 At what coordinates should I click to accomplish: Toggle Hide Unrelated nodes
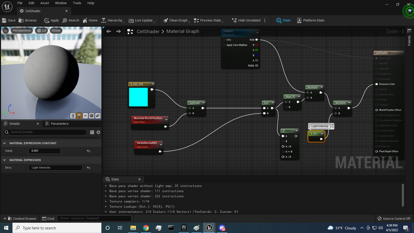[x=246, y=20]
